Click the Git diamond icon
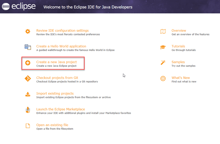The height and width of the screenshot is (144, 220). click(x=28, y=79)
